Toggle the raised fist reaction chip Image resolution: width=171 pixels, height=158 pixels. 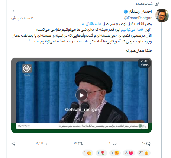coord(115,153)
